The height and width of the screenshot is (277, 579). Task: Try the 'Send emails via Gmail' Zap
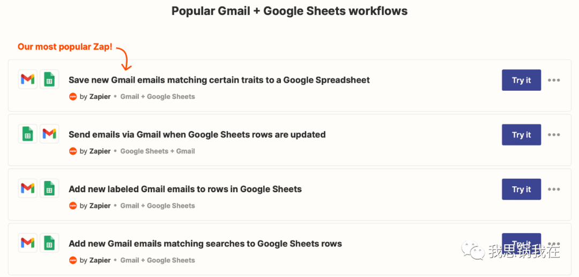[x=522, y=135]
